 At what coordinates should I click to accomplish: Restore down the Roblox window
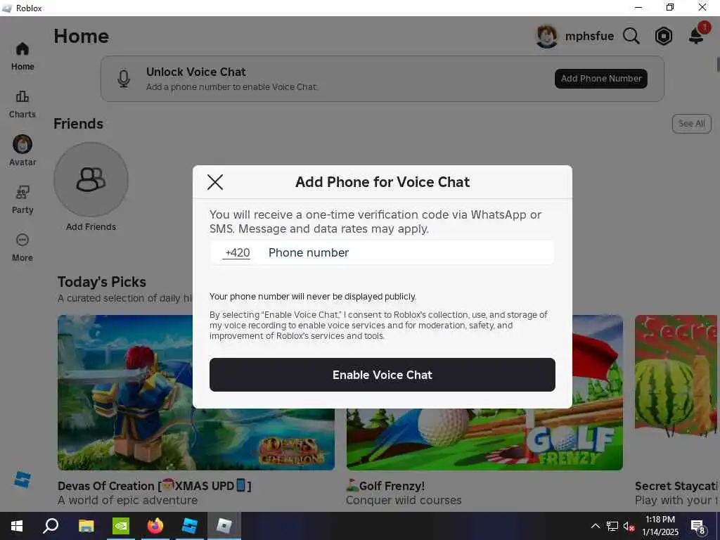point(670,7)
